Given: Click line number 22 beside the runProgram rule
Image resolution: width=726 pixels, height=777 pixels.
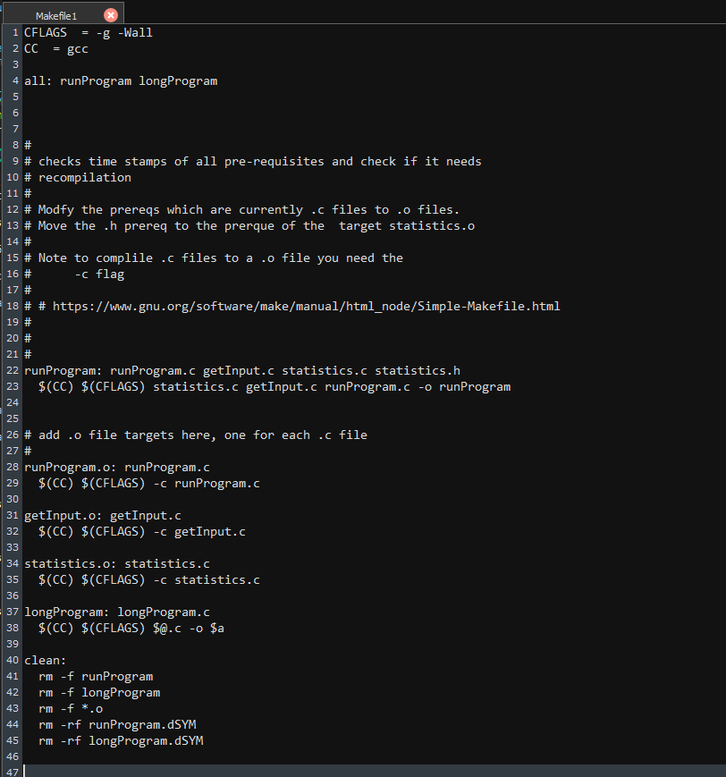Looking at the screenshot, I should (12, 370).
